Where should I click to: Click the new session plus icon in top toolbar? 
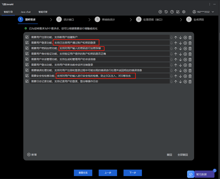click(160, 12)
